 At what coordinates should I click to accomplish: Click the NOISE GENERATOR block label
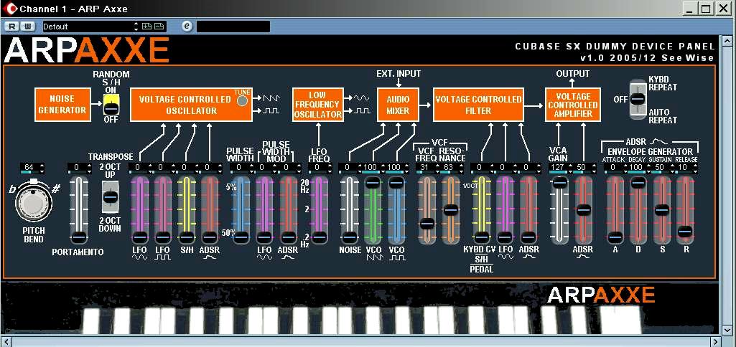click(x=62, y=105)
